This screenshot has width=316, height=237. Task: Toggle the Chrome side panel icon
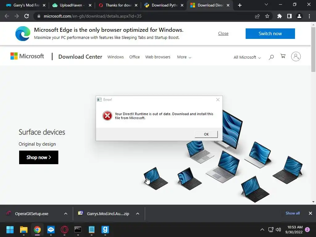click(289, 16)
